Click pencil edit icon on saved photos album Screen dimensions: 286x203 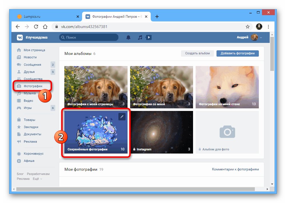[122, 116]
